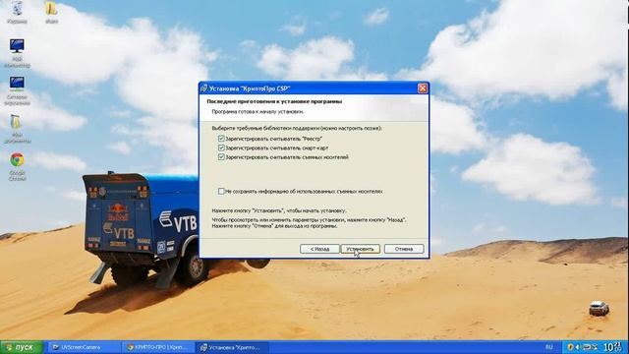Click the taskbar clock
Screen dimensions: 629x354
tap(612, 347)
